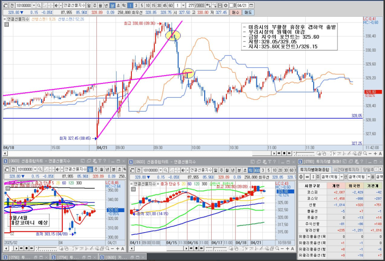Select the 60-minute interval in main chart
385x261 pixels.
coord(171,6)
